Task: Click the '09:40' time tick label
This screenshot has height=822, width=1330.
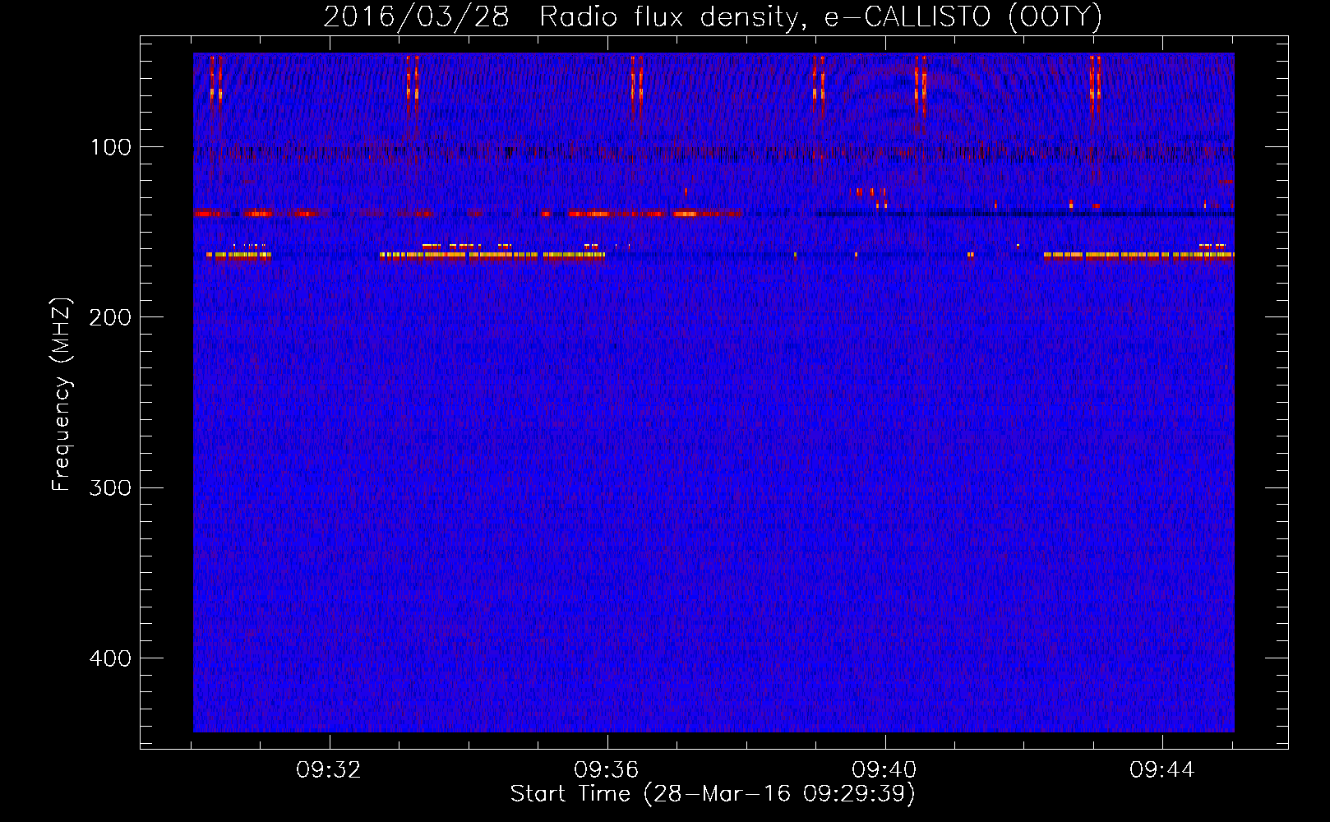Action: [x=884, y=770]
